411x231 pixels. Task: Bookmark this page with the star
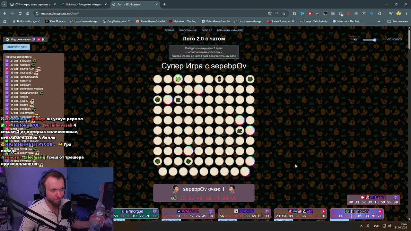pyautogui.click(x=284, y=13)
